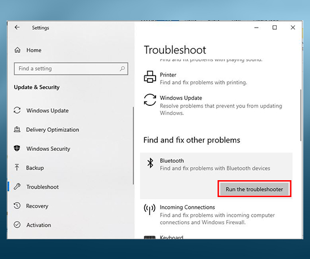Click the Keyboard troubleshooter icon

pos(150,238)
